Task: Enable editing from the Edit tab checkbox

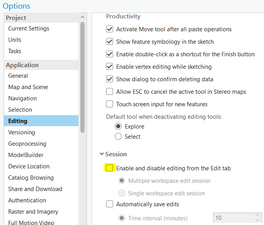Action: pyautogui.click(x=110, y=168)
